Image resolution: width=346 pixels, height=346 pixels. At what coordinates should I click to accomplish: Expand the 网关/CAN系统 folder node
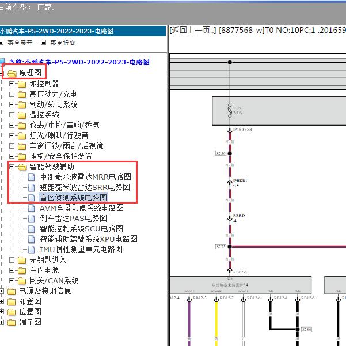point(12,281)
